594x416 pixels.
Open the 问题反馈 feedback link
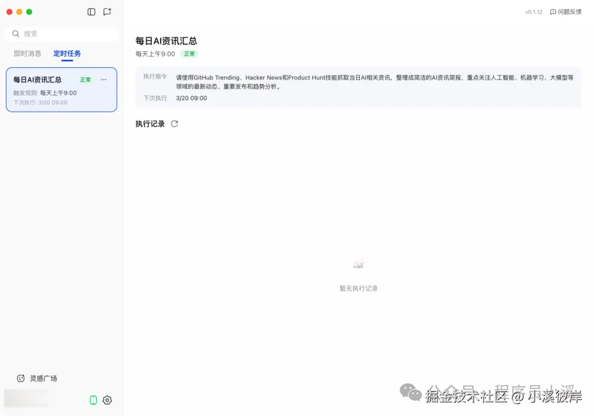coord(565,12)
